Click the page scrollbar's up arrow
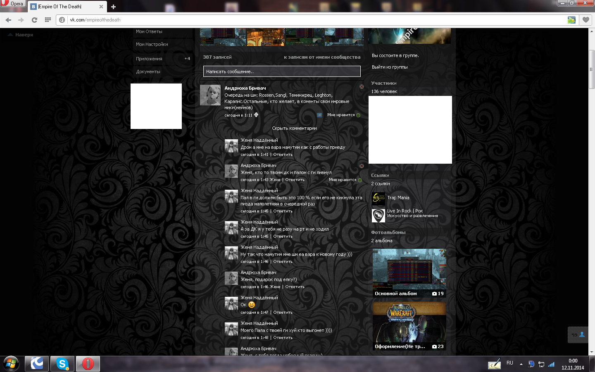This screenshot has height=372, width=595. tap(592, 31)
